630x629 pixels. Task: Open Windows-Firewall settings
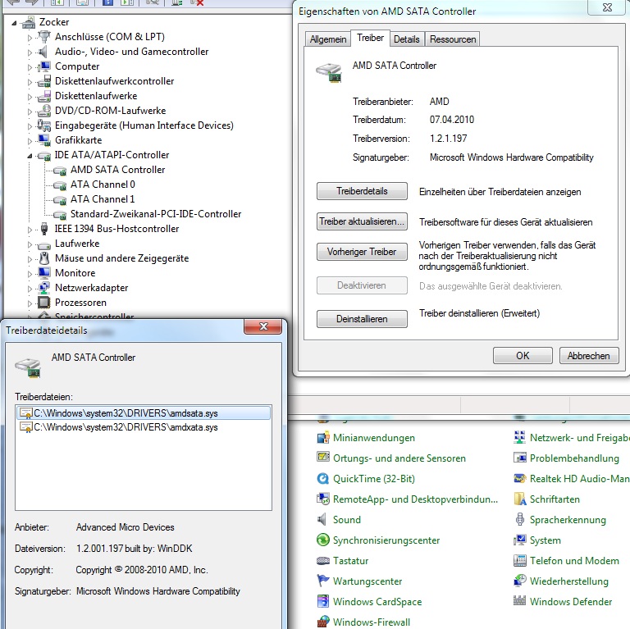[372, 622]
